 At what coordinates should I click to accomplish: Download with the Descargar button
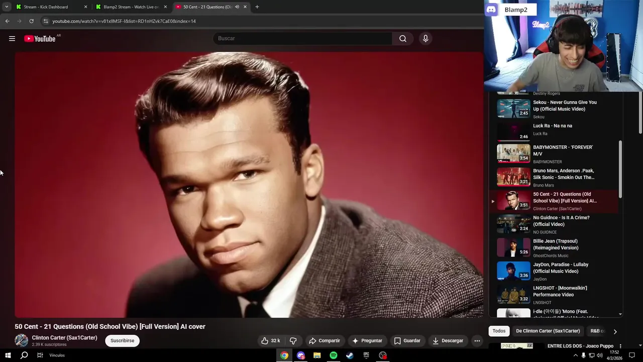click(448, 341)
